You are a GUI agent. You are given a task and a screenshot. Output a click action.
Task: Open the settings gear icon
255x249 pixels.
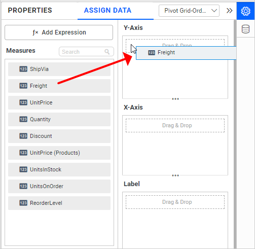point(245,11)
